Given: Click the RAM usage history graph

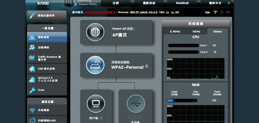Looking at the screenshot, I should coord(196,114).
